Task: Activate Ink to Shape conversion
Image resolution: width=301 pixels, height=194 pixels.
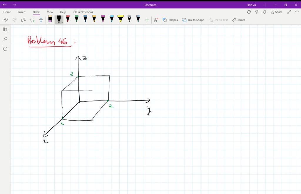Action: point(193,20)
